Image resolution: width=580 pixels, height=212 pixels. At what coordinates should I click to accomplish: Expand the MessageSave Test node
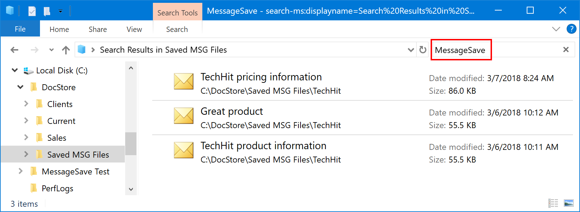pos(20,171)
